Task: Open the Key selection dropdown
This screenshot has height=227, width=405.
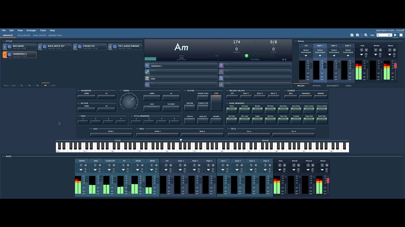Action: tap(384, 35)
